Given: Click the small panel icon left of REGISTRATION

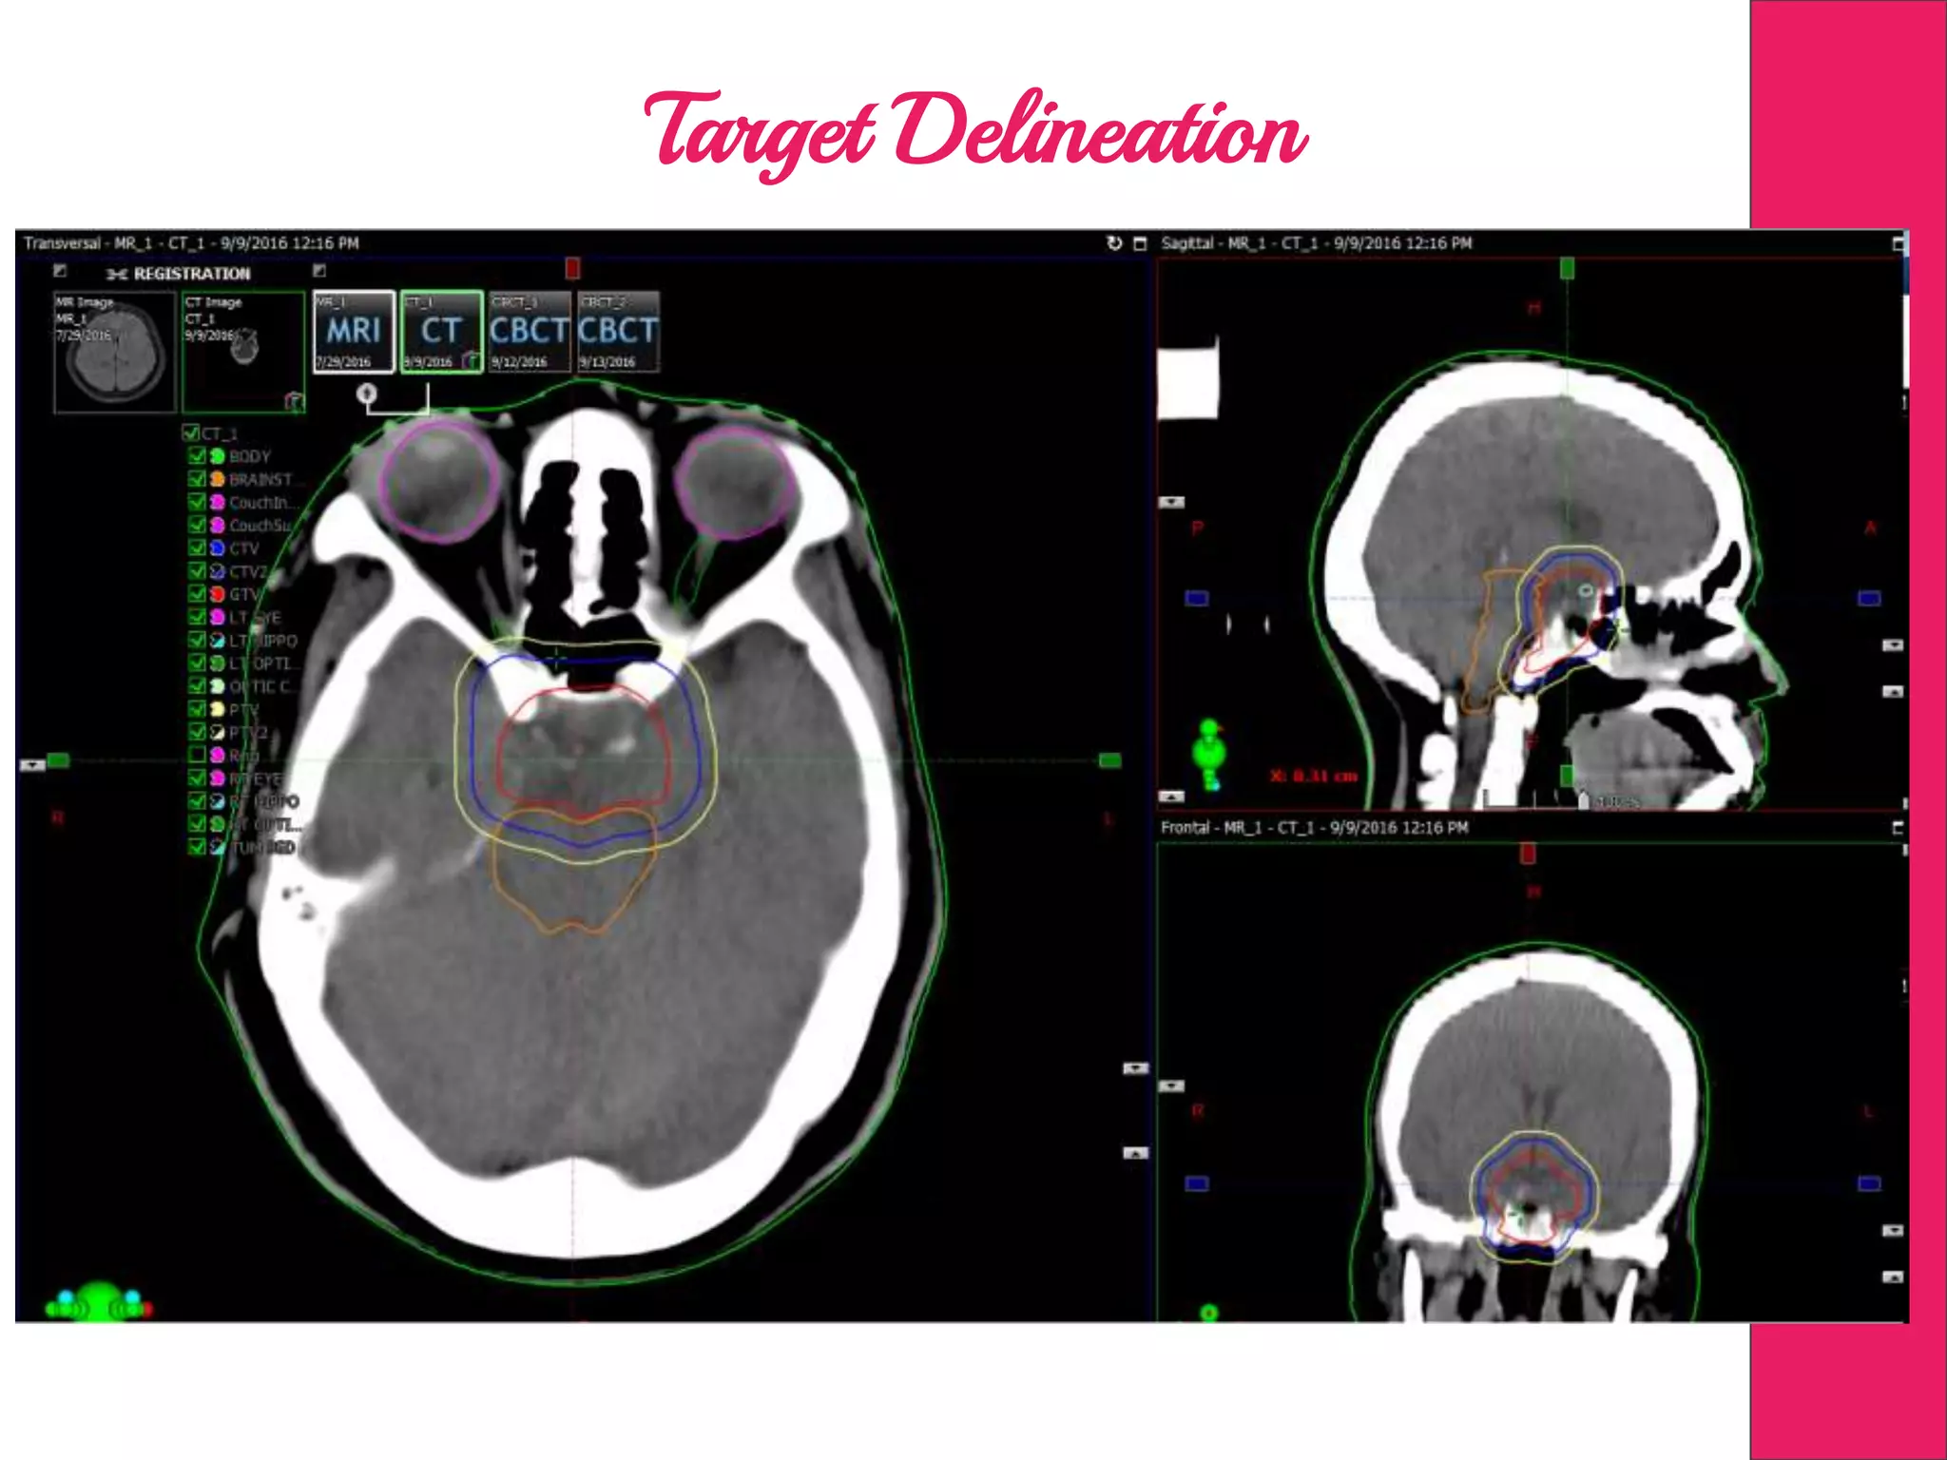Looking at the screenshot, I should (60, 270).
